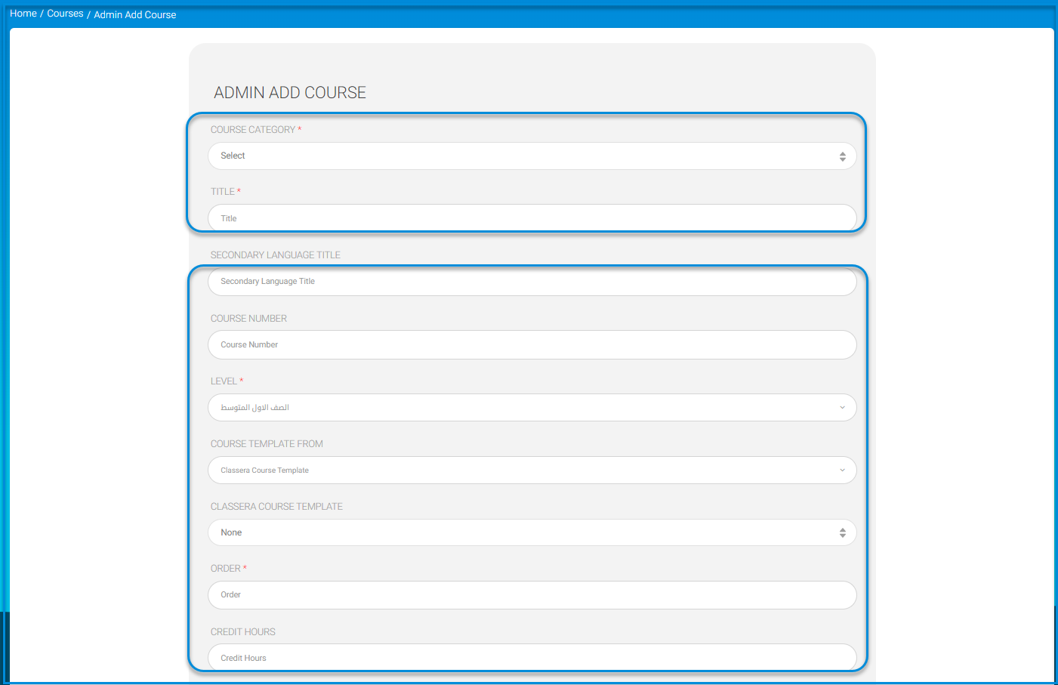Open the Classera Course Template select
1058x685 pixels.
[x=532, y=532]
